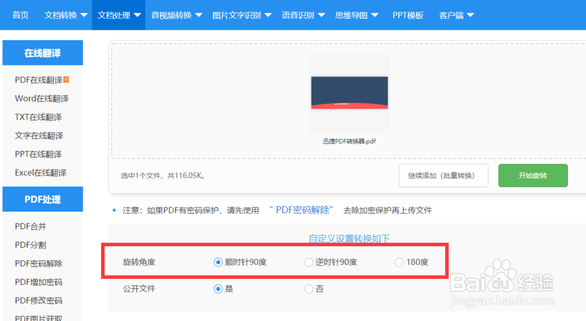The height and width of the screenshot is (321, 586).
Task: Expand dropdown arrow next to 语音识别
Action: point(321,15)
